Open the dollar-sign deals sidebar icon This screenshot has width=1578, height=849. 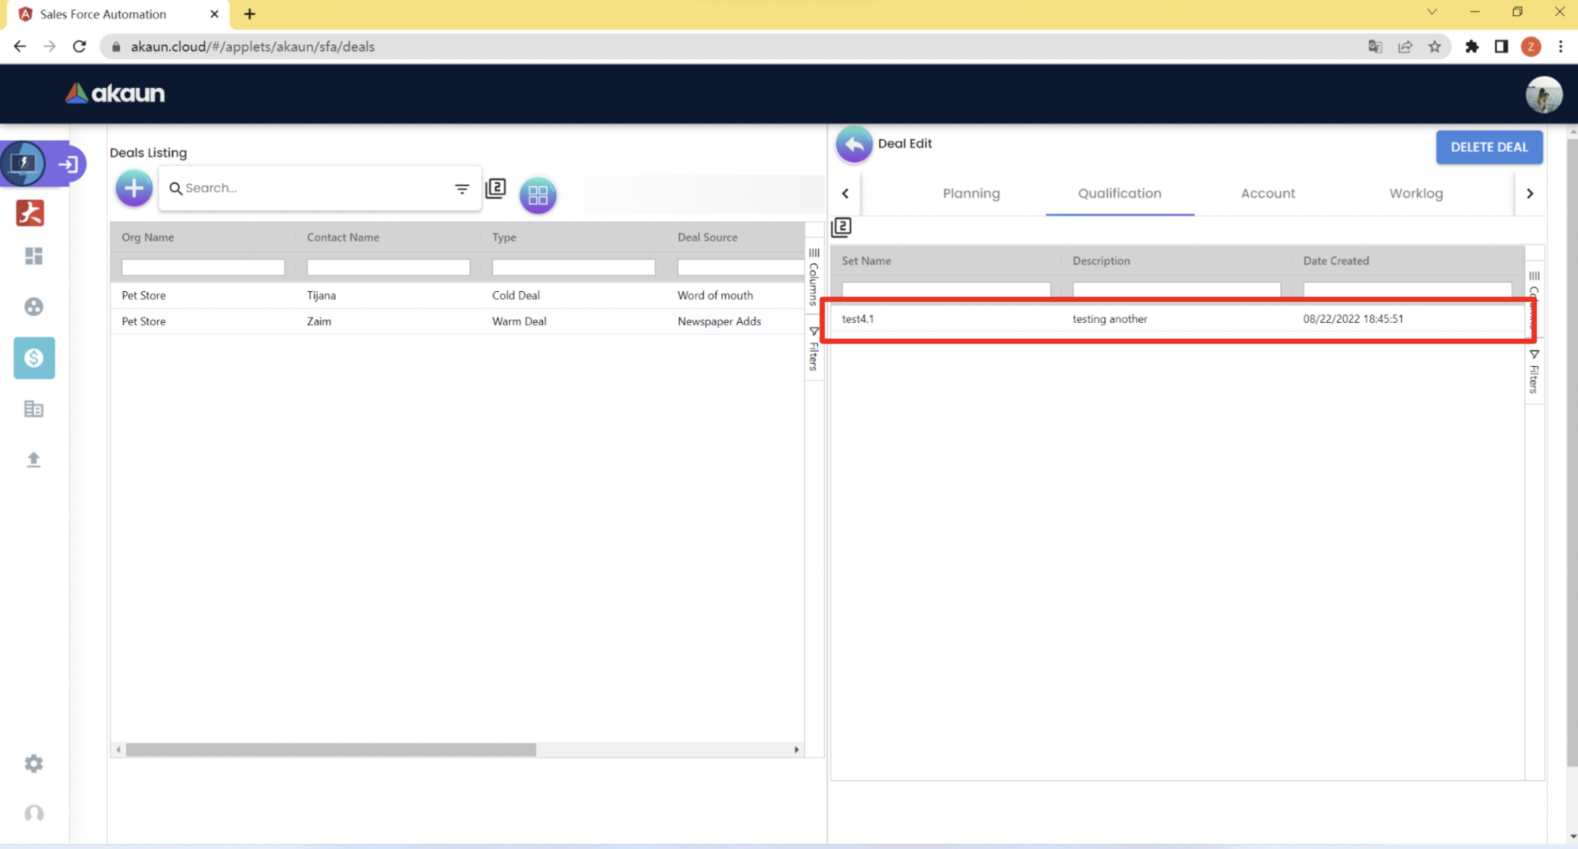tap(34, 358)
